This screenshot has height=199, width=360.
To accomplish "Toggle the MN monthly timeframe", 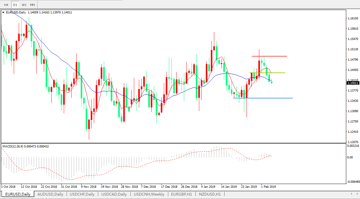I will point(33,5).
